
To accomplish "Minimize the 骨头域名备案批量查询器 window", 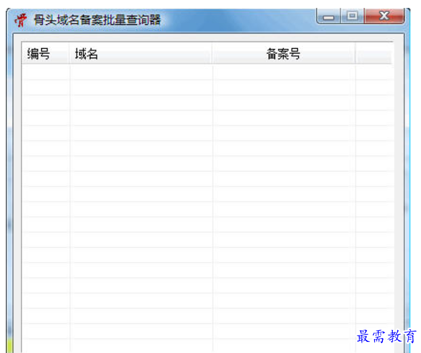I will click(x=328, y=16).
